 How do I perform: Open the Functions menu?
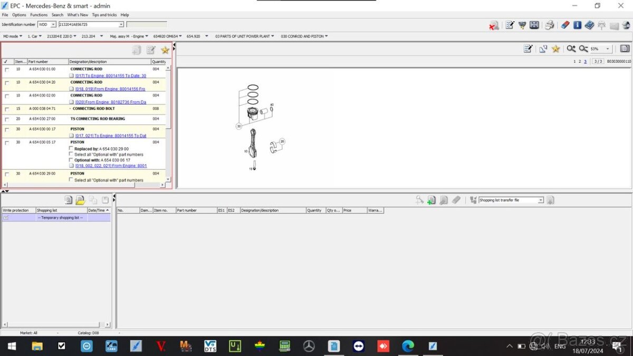[39, 14]
